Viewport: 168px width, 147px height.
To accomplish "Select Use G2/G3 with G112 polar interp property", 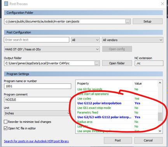I will coord(104,117).
